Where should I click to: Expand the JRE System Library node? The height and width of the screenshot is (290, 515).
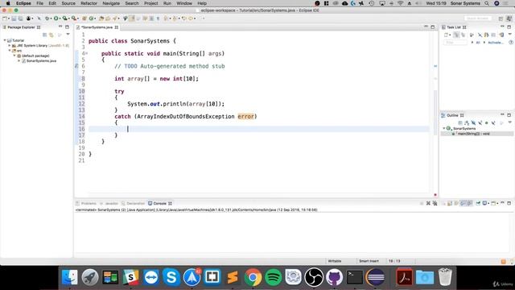pos(10,46)
